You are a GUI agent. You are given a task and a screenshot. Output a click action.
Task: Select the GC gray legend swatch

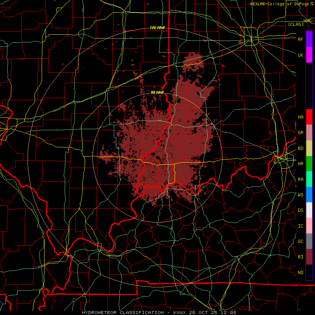(x=309, y=241)
